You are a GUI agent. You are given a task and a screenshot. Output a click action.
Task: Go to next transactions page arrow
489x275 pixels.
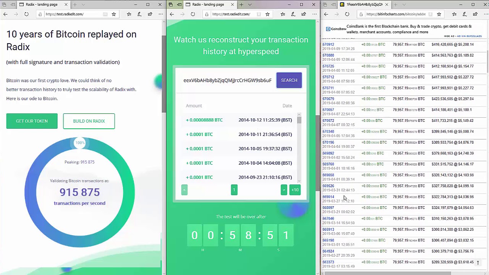coord(284,190)
